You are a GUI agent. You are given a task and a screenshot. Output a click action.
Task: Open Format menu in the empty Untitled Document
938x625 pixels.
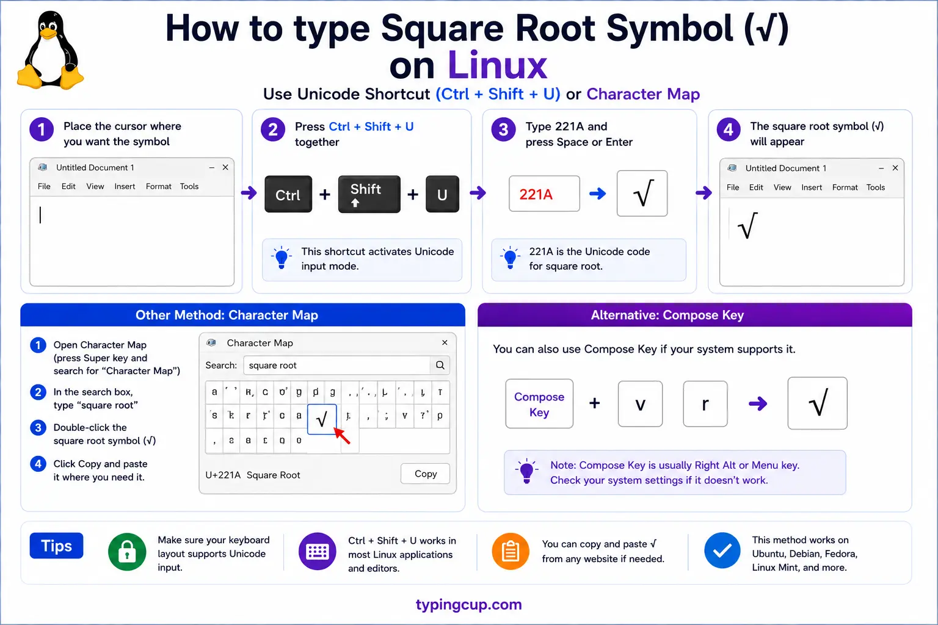coord(159,186)
